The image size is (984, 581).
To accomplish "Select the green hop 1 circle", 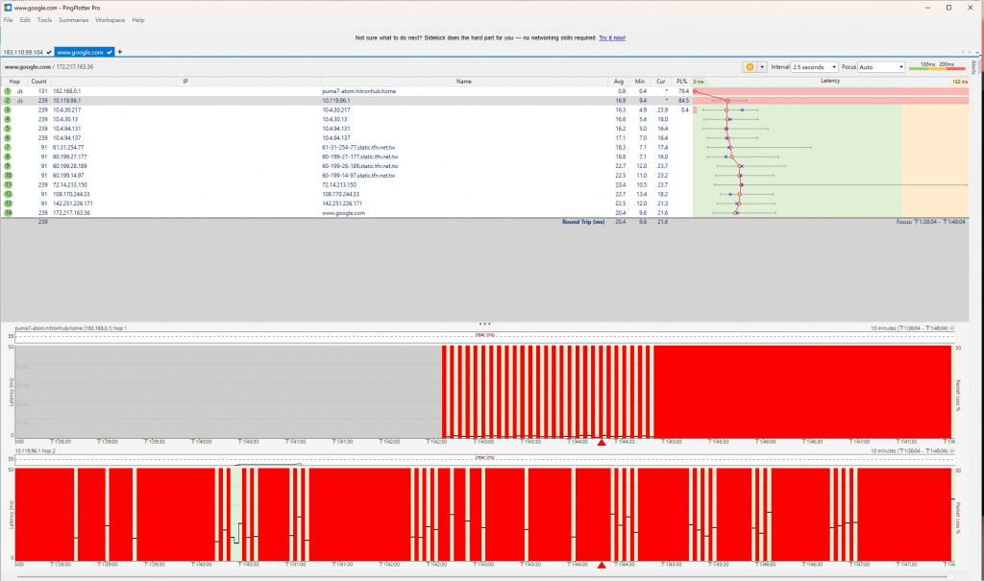I will point(8,91).
